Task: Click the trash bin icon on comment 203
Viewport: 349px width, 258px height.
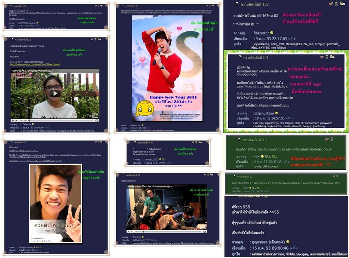Action: (x=332, y=139)
